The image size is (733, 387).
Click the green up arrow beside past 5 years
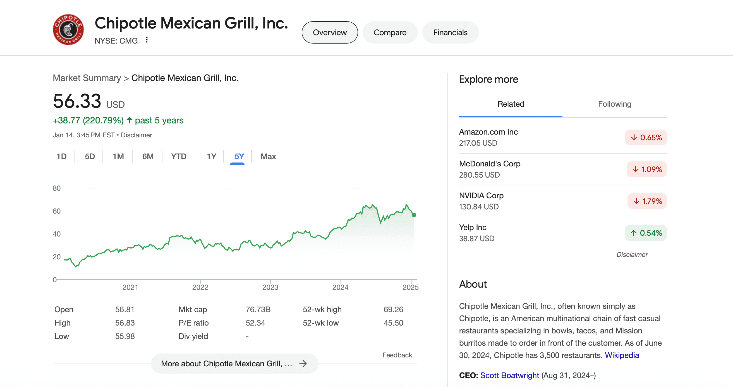tap(130, 120)
